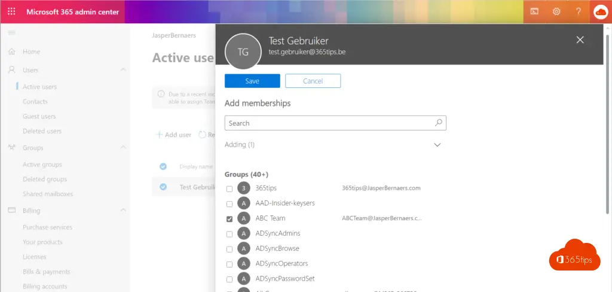Click the Microsoft 365 admin center title
The width and height of the screenshot is (612, 292).
pos(72,12)
